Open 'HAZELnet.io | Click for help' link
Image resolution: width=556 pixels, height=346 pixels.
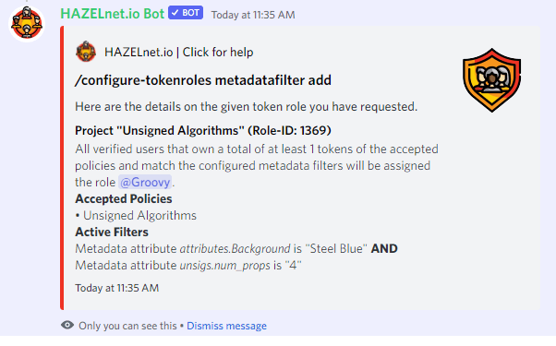[x=179, y=52]
